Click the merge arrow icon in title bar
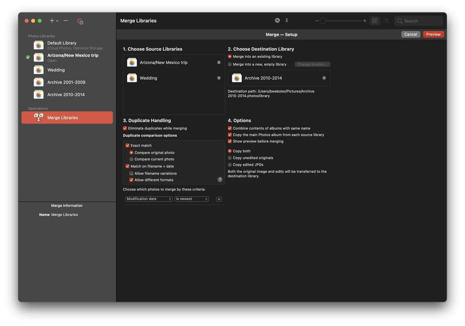Image resolution: width=465 pixels, height=326 pixels. tap(287, 20)
